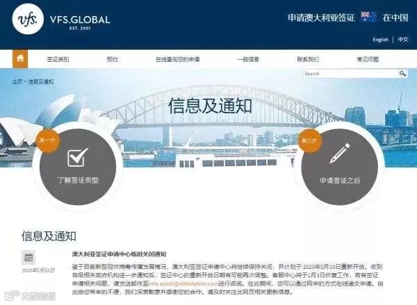Click the Australian flag icon

pos(368,17)
